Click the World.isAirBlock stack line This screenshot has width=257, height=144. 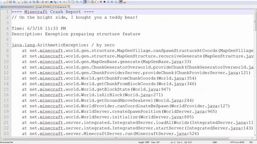(x=92, y=95)
